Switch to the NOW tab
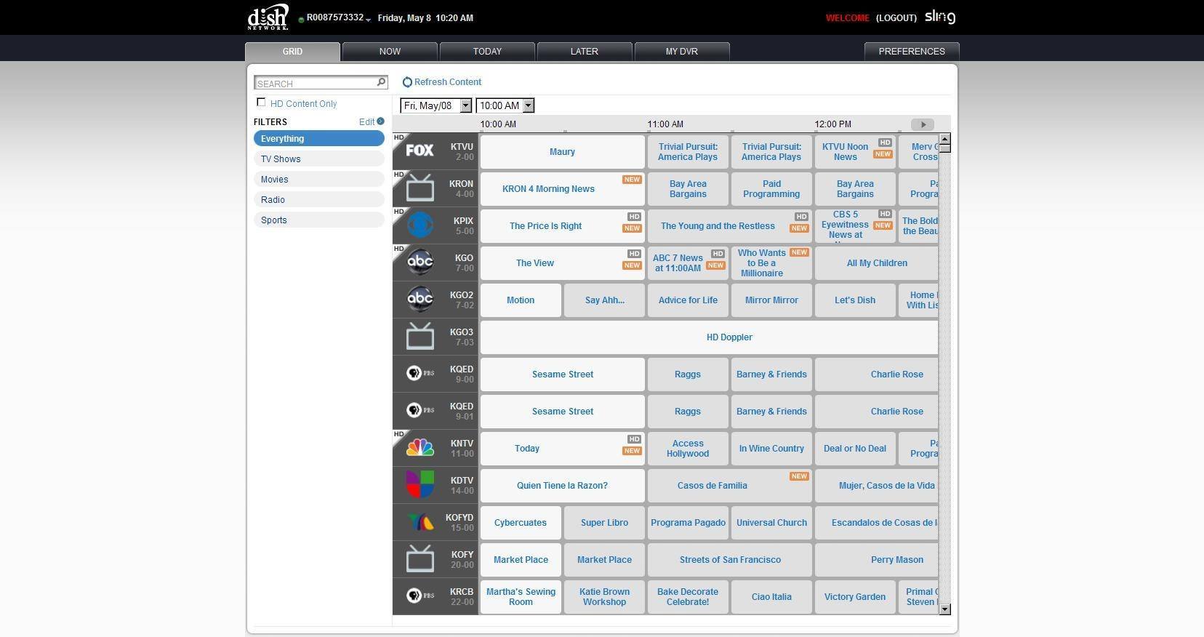This screenshot has width=1204, height=637. coord(390,52)
